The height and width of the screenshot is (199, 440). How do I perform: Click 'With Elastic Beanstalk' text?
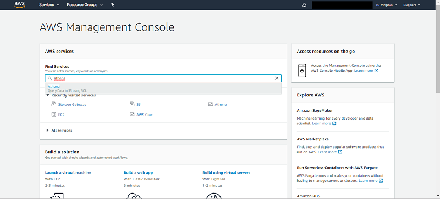[x=142, y=179]
